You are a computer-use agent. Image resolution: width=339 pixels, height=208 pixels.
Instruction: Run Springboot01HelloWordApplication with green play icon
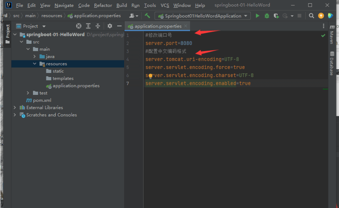click(257, 16)
